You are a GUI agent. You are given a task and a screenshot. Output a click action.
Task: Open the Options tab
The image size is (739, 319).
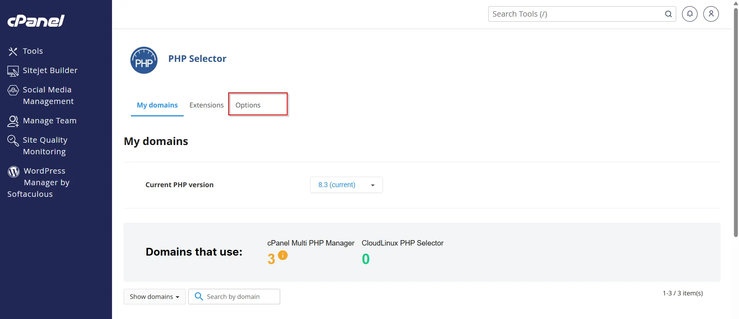tap(248, 105)
